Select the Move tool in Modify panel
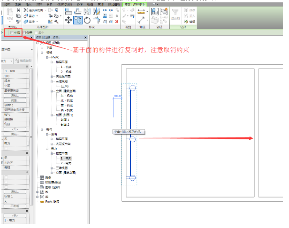This screenshot has height=228, width=289. 68,20
